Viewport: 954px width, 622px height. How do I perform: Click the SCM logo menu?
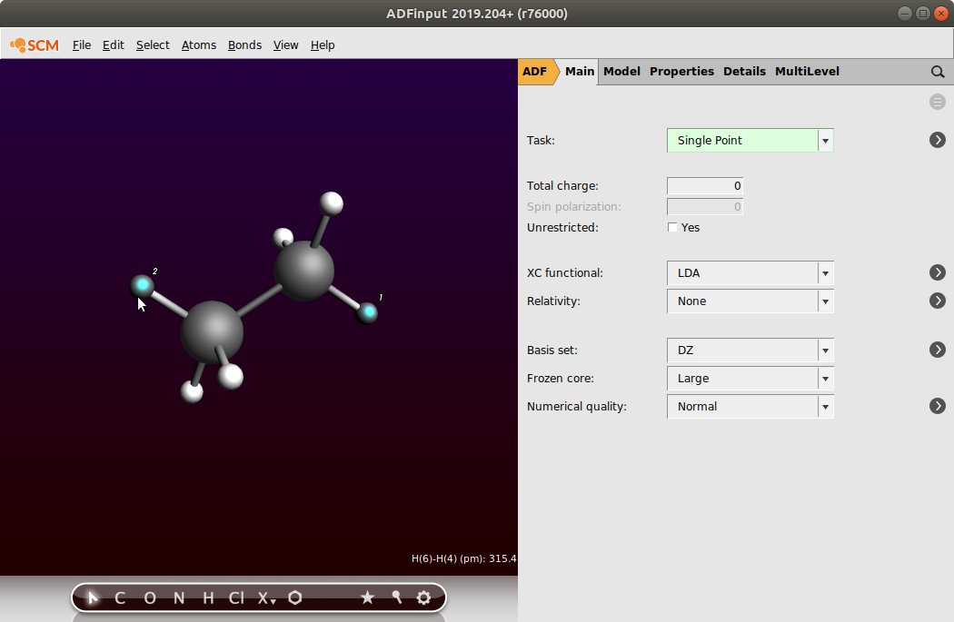(x=35, y=44)
